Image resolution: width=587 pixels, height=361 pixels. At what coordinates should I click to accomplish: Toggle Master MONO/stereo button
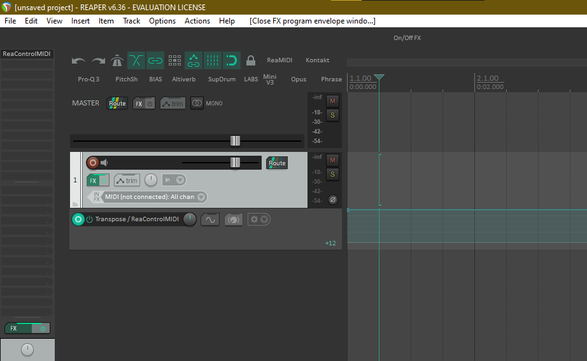pos(197,103)
